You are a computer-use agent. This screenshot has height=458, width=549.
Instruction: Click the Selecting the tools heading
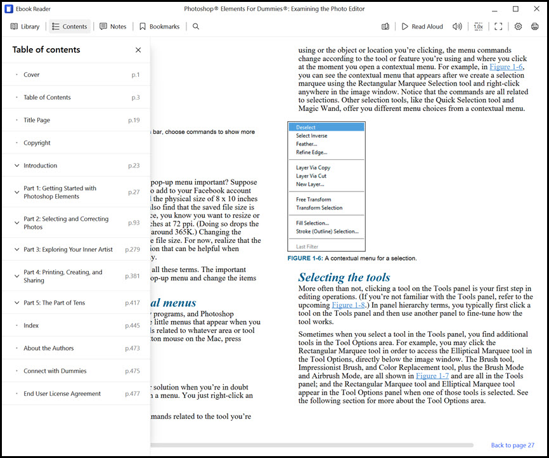point(344,277)
